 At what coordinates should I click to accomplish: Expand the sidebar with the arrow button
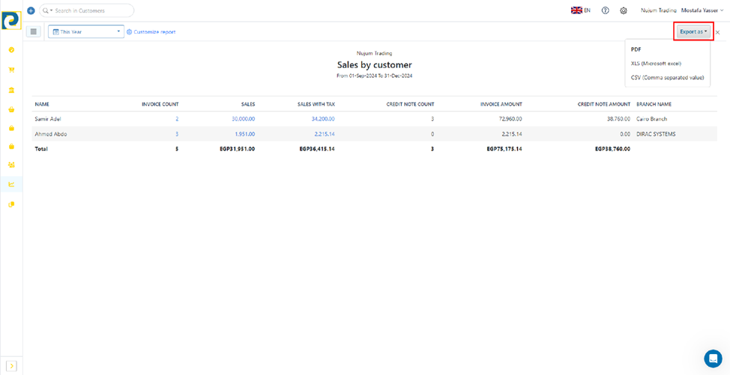click(11, 366)
